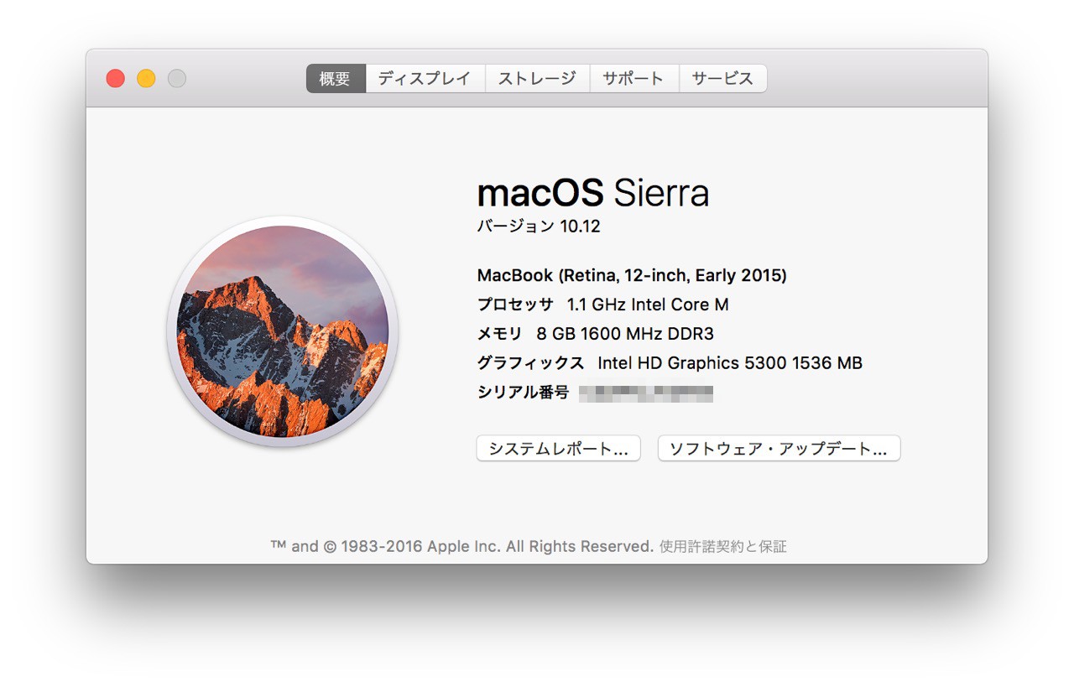Close the window with the red button

pos(116,79)
